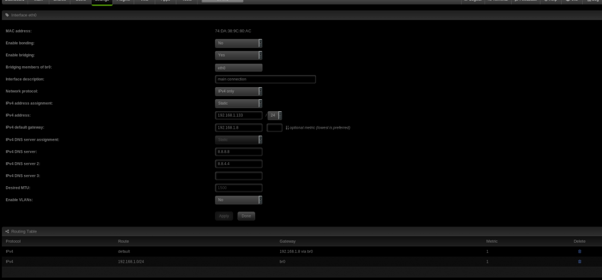Click the Gateway column header
The width and height of the screenshot is (602, 280).
(288, 242)
